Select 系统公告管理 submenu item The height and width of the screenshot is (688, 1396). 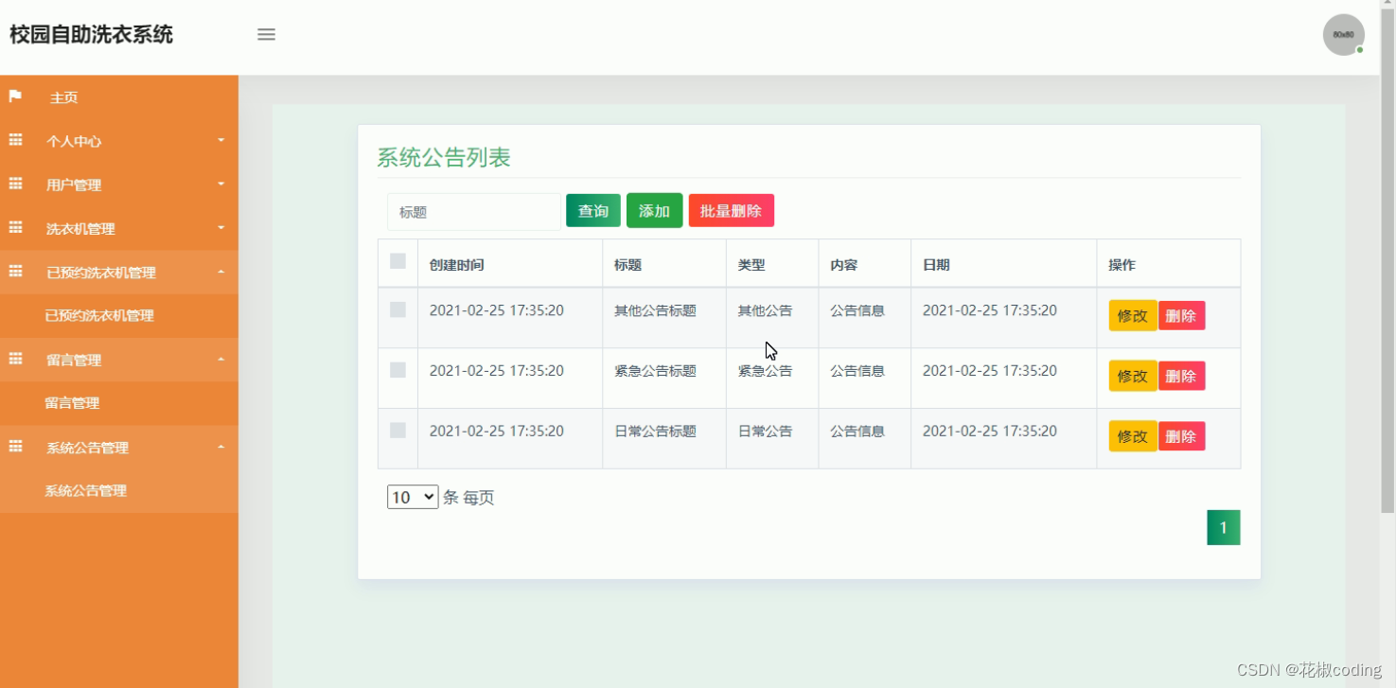pos(119,491)
